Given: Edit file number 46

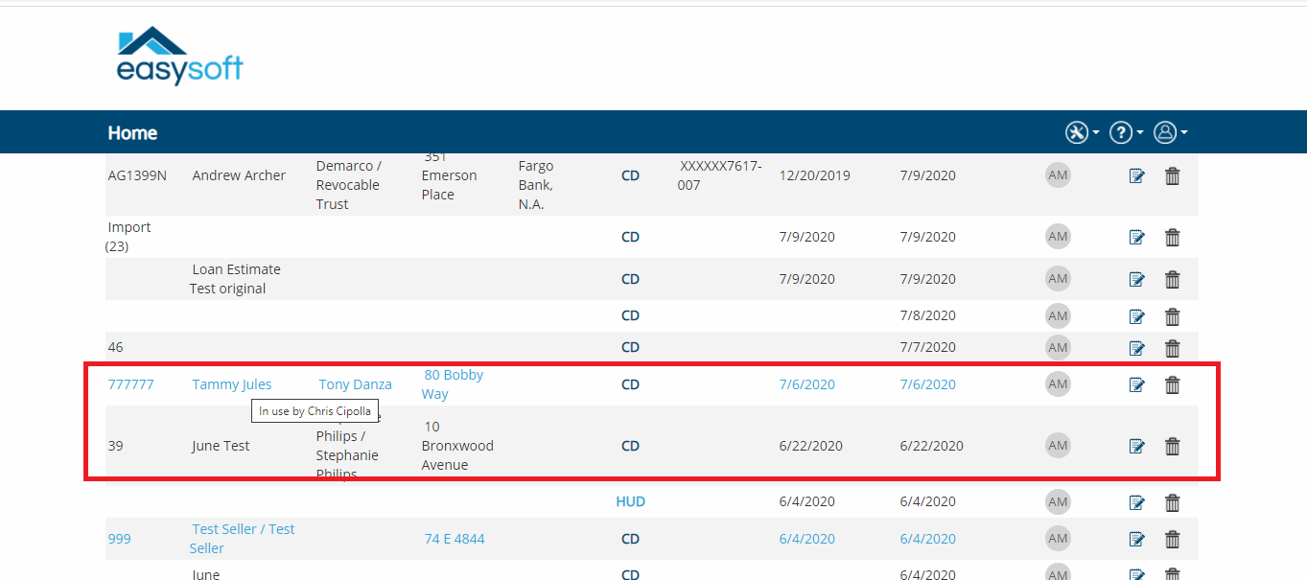Looking at the screenshot, I should coord(1137,348).
